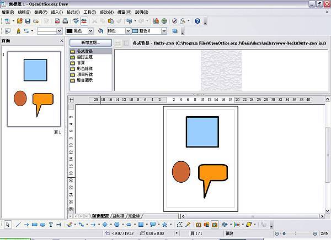This screenshot has width=331, height=240.
Task: Switch gallery to detailed list view
Action: coord(126,42)
